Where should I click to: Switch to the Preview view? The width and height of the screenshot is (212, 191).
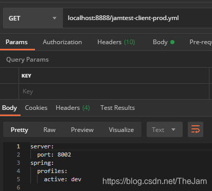click(82, 130)
